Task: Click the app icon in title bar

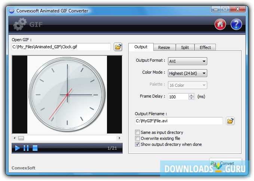Action: click(12, 11)
